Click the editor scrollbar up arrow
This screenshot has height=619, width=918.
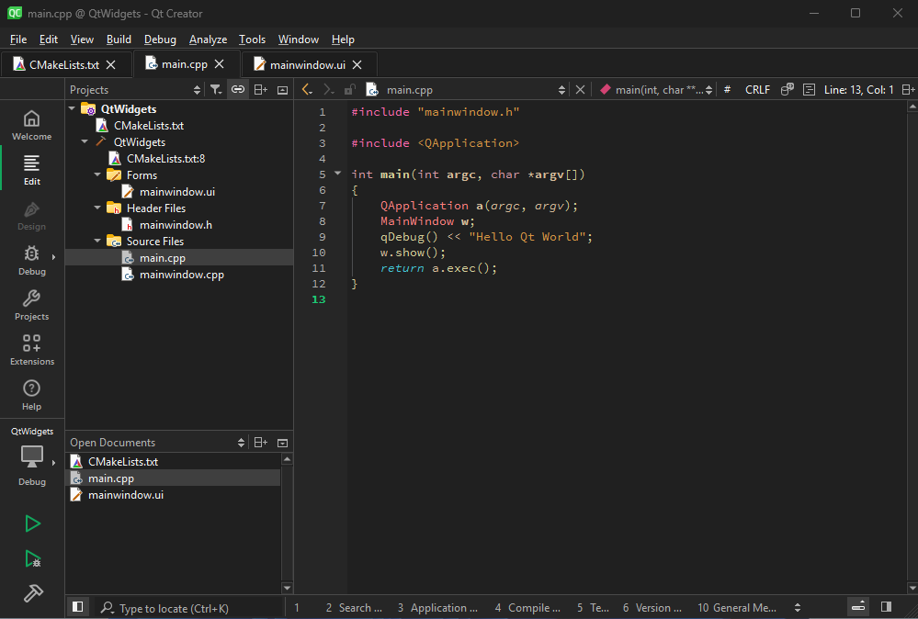[912, 107]
